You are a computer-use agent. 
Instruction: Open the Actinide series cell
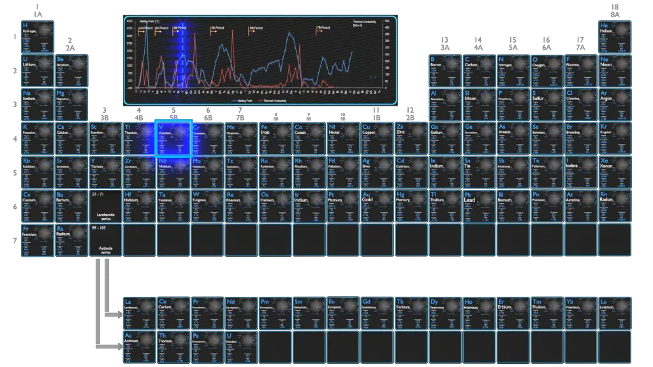tap(106, 240)
